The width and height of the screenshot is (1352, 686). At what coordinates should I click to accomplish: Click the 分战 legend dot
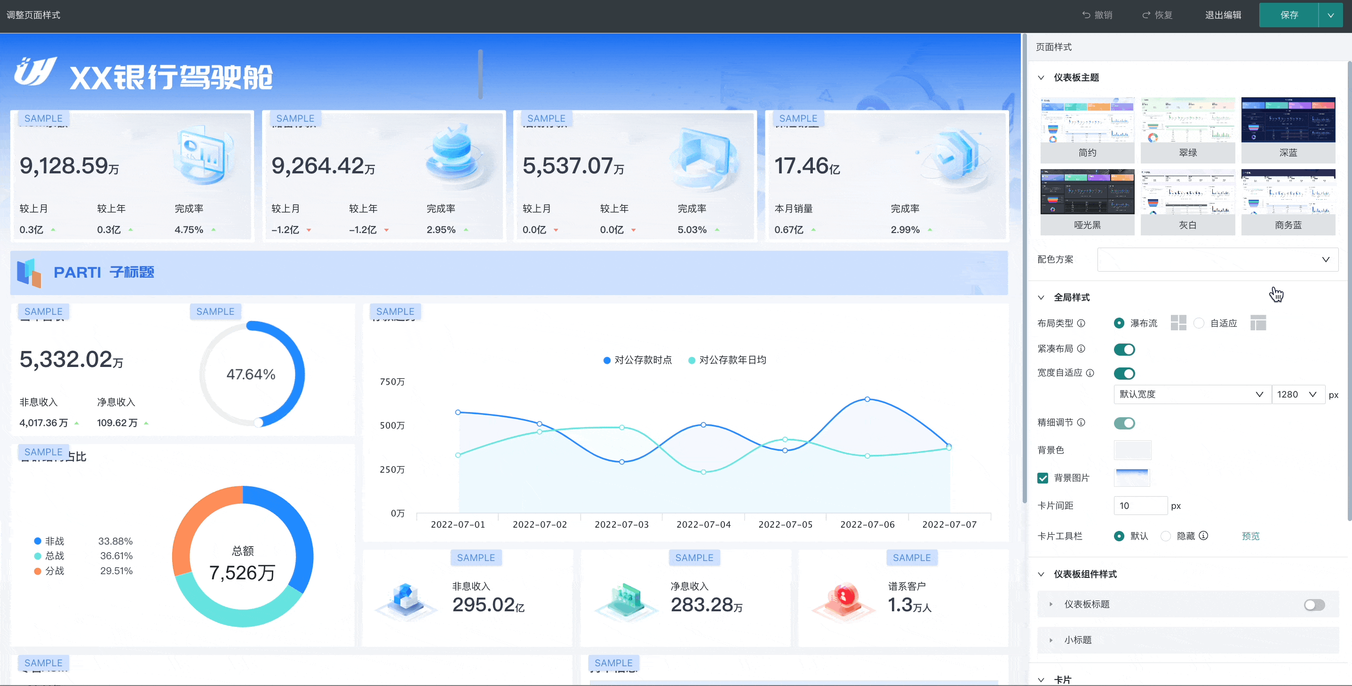[x=38, y=571]
